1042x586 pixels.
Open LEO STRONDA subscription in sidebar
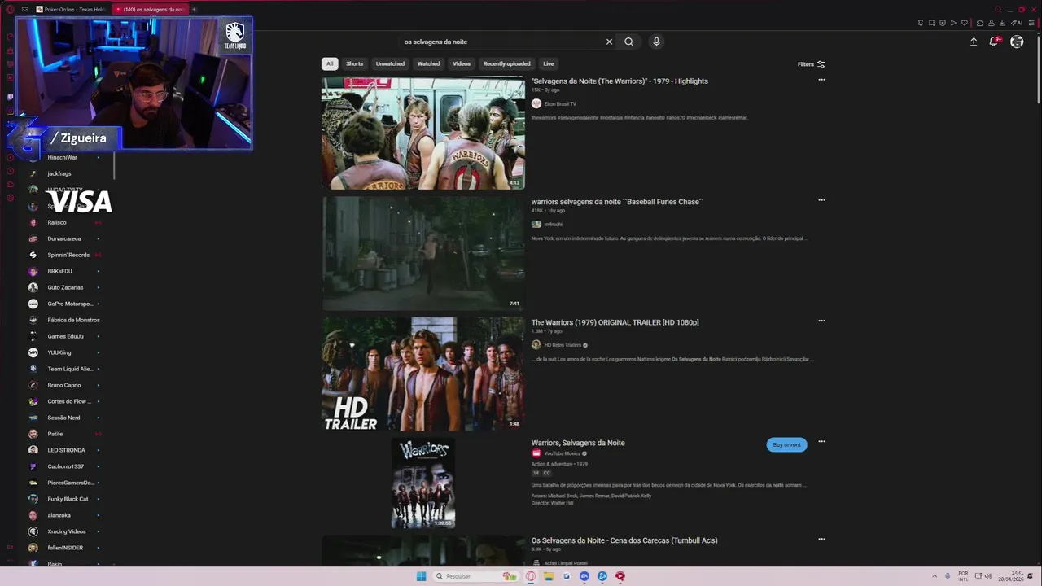[66, 450]
